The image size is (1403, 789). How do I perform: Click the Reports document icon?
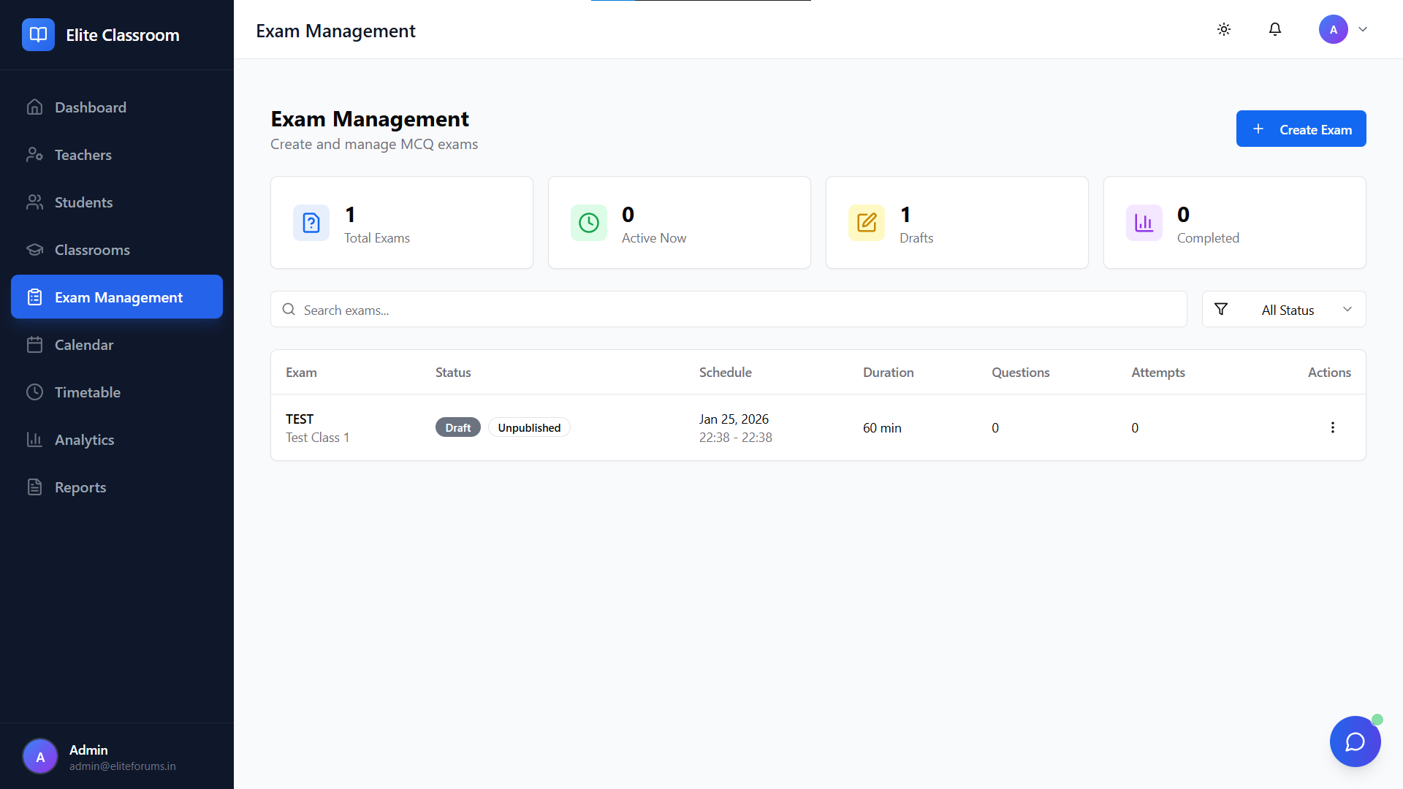click(x=36, y=487)
